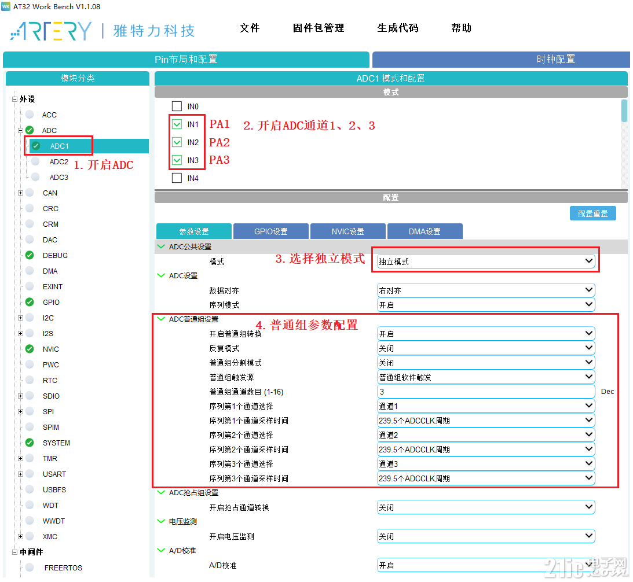
Task: Click the CRM status circle icon
Action: (x=30, y=224)
